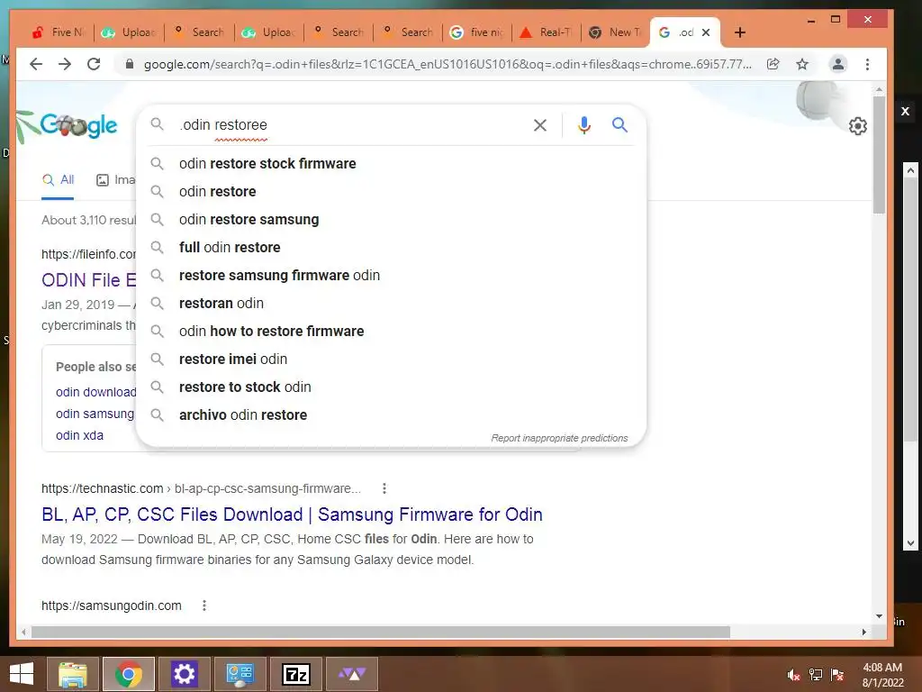Open 7-Zip from the taskbar
This screenshot has width=922, height=692.
coord(295,674)
